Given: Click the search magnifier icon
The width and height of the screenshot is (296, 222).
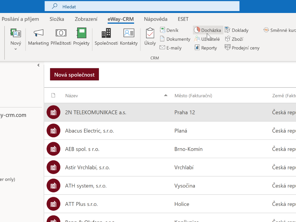Looking at the screenshot, I should (x=55, y=6).
